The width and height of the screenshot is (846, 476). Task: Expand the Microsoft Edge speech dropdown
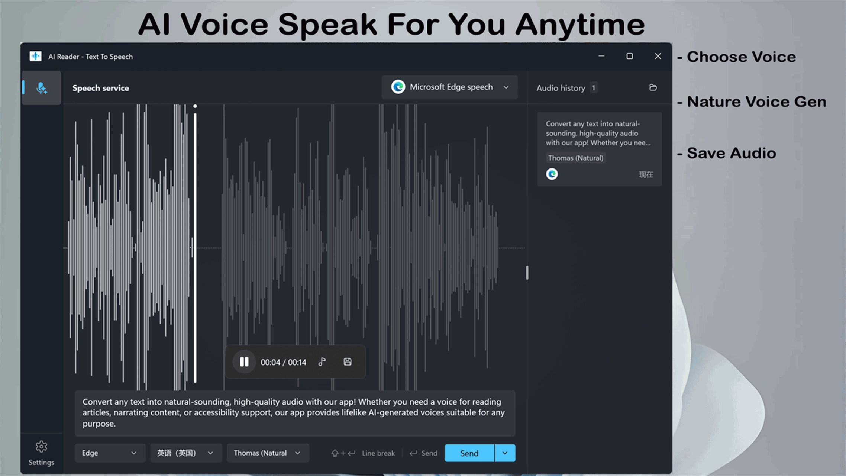506,87
